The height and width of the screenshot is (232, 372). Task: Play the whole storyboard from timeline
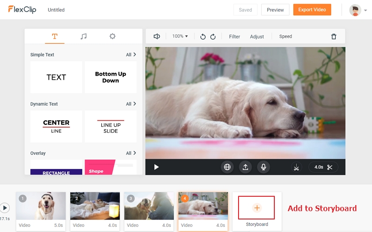pos(5,208)
